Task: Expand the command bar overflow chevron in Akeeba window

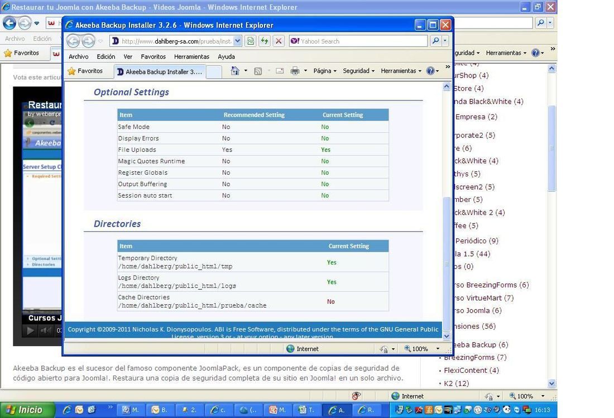Action: [448, 67]
